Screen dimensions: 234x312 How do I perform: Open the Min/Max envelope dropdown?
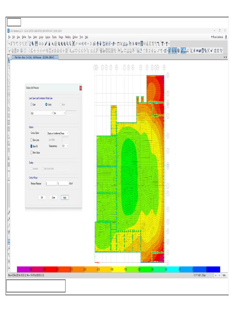59,113
